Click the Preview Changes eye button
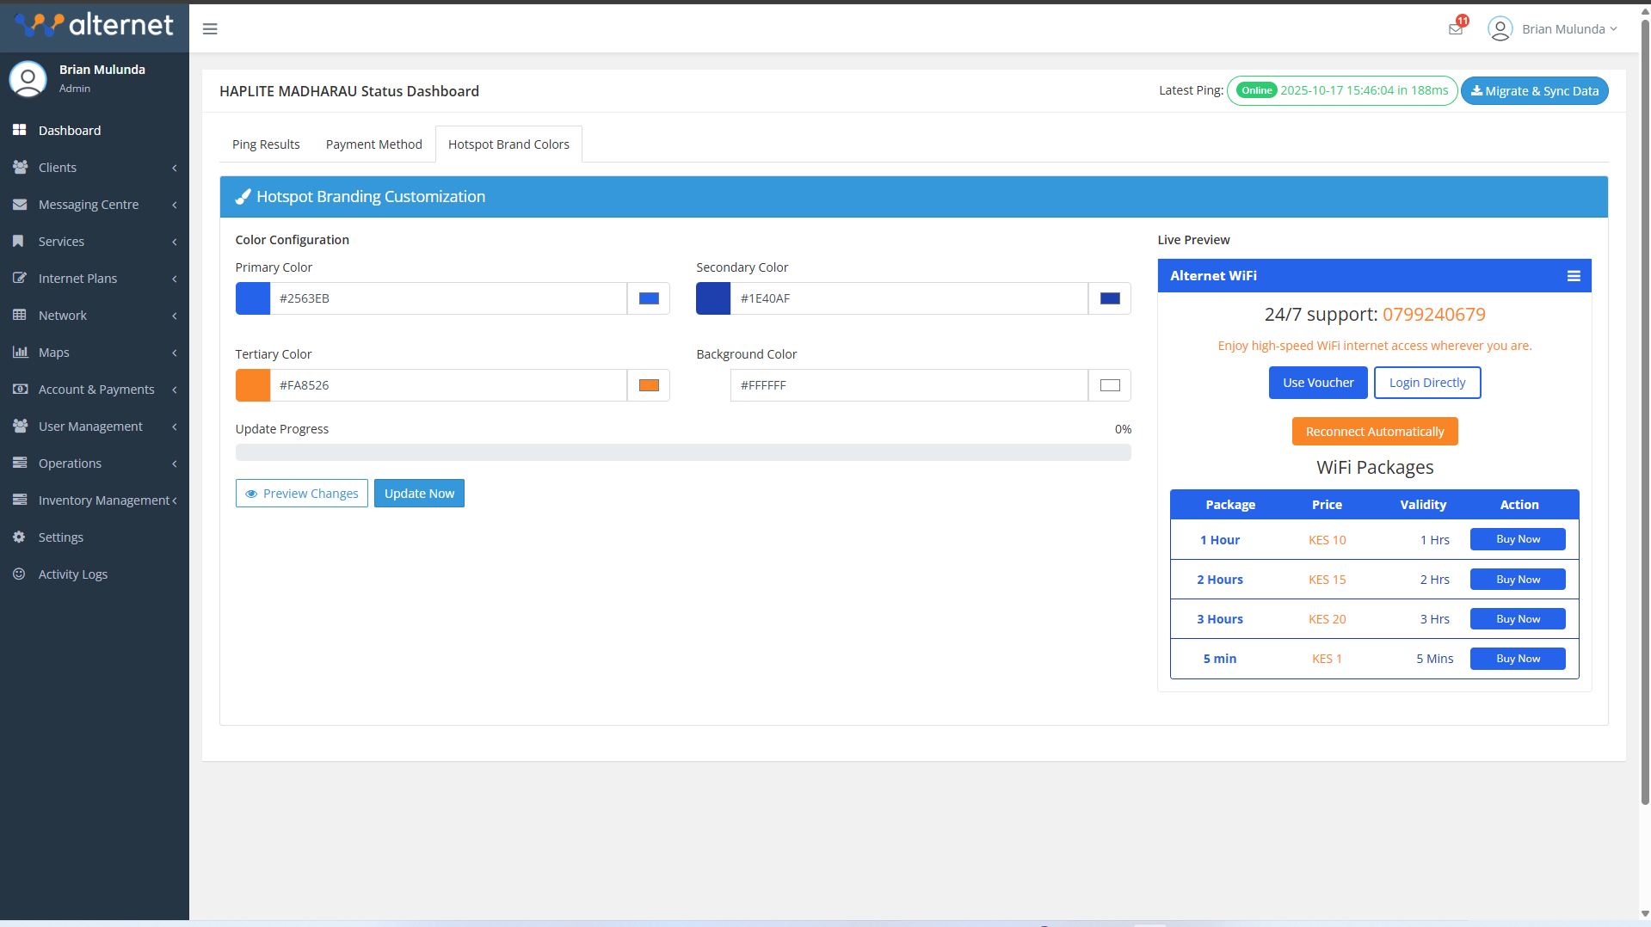This screenshot has width=1651, height=927. [301, 494]
